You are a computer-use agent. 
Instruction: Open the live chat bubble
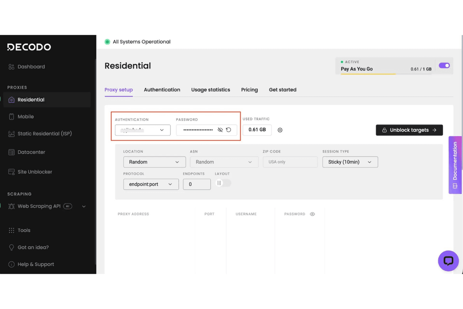pyautogui.click(x=448, y=261)
